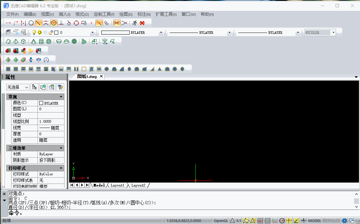The height and width of the screenshot is (224, 360).
Task: Click the 颜色(C) BYLAYER color swatch
Action: pyautogui.click(x=41, y=103)
